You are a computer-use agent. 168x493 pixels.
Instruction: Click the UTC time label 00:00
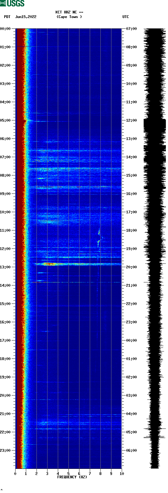click(x=131, y=340)
